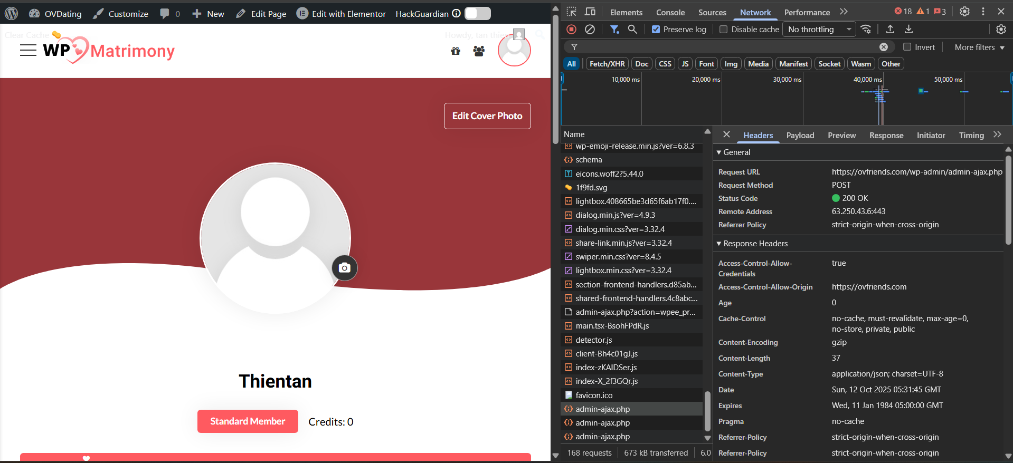1013x463 pixels.
Task: Toggle the device toolbar icon
Action: 590,12
